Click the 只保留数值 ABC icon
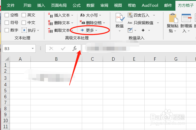This screenshot has width=196, height=130. tap(130, 23)
